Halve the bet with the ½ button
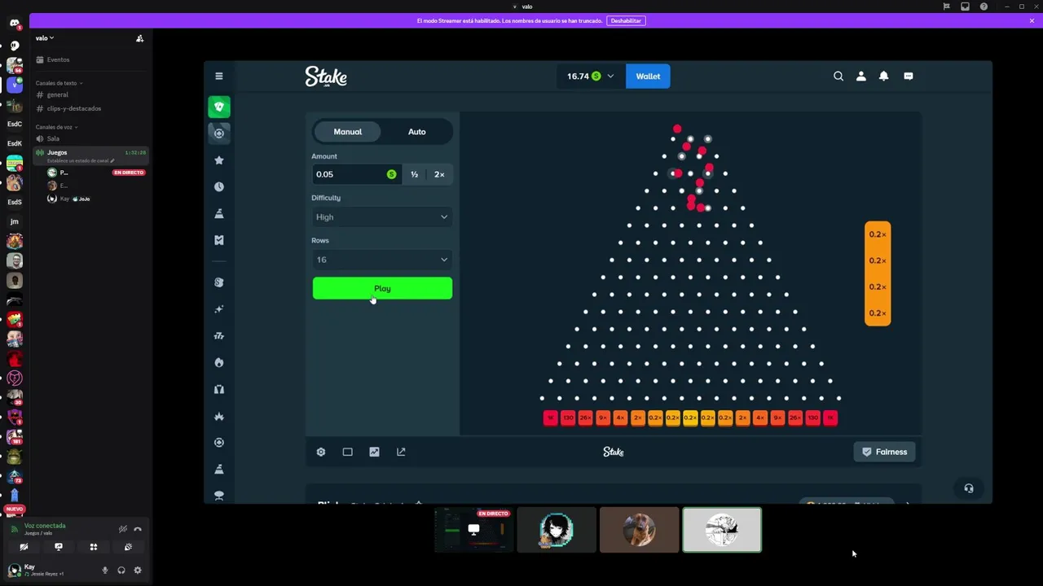Image resolution: width=1043 pixels, height=586 pixels. [x=414, y=174]
